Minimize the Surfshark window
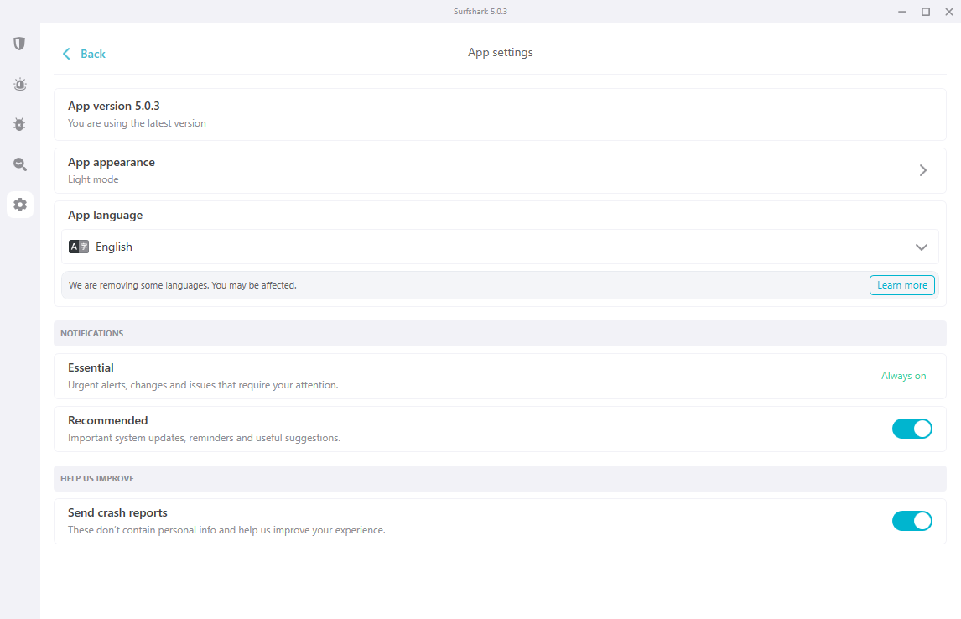961x619 pixels. click(902, 12)
